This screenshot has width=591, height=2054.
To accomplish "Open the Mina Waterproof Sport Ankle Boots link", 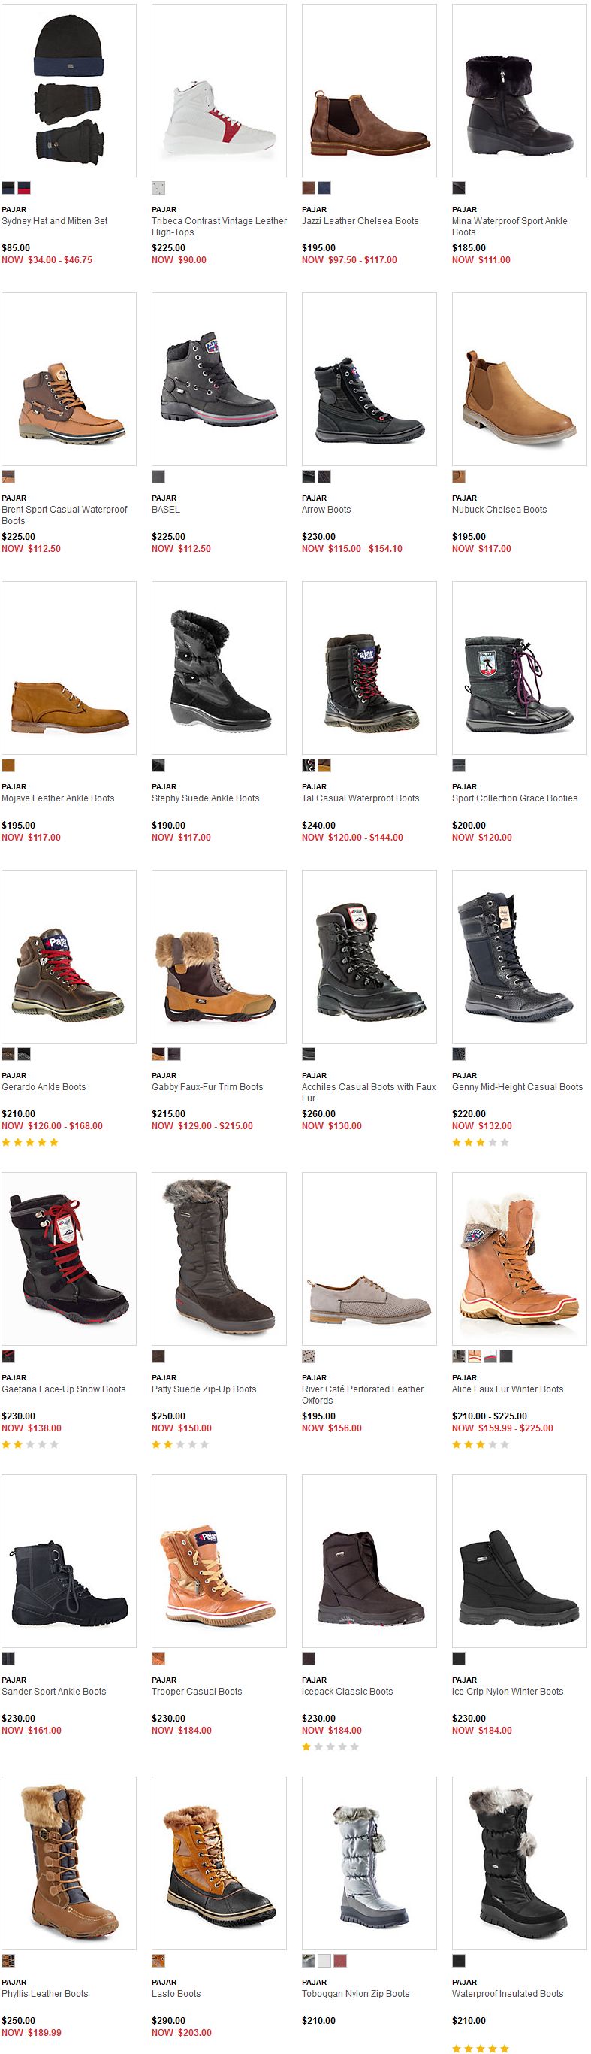I will click(510, 226).
